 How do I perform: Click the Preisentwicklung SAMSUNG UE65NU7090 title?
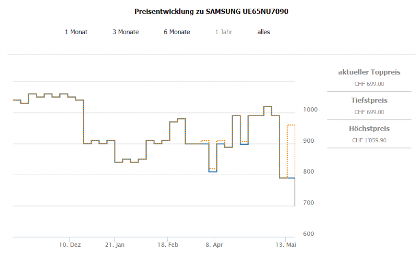point(211,12)
